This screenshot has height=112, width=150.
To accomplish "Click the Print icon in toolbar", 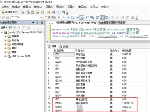I will (58, 12).
